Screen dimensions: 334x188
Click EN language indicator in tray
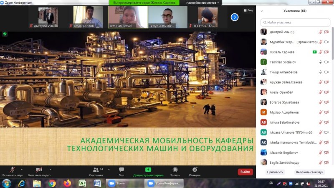(x=271, y=183)
